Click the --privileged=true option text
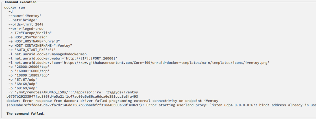 26,29
